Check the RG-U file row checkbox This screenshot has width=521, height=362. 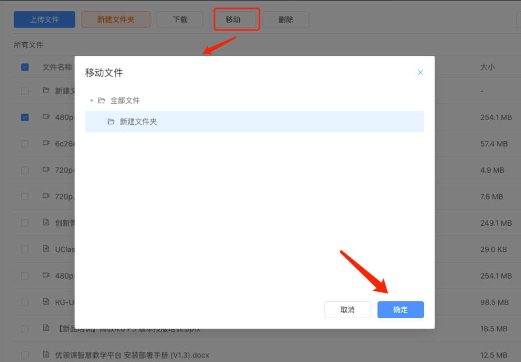pos(25,302)
